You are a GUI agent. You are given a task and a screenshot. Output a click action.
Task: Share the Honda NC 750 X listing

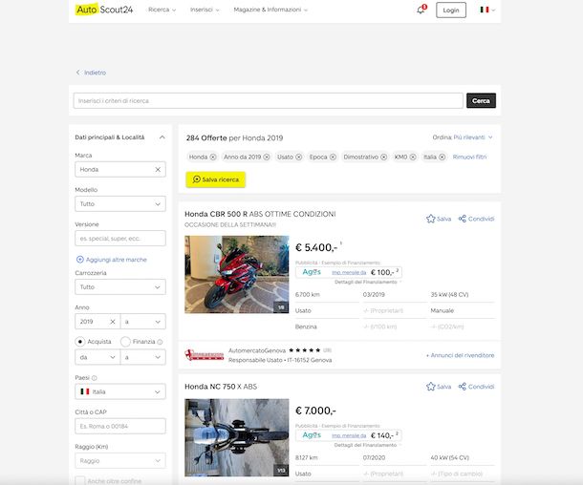point(476,387)
